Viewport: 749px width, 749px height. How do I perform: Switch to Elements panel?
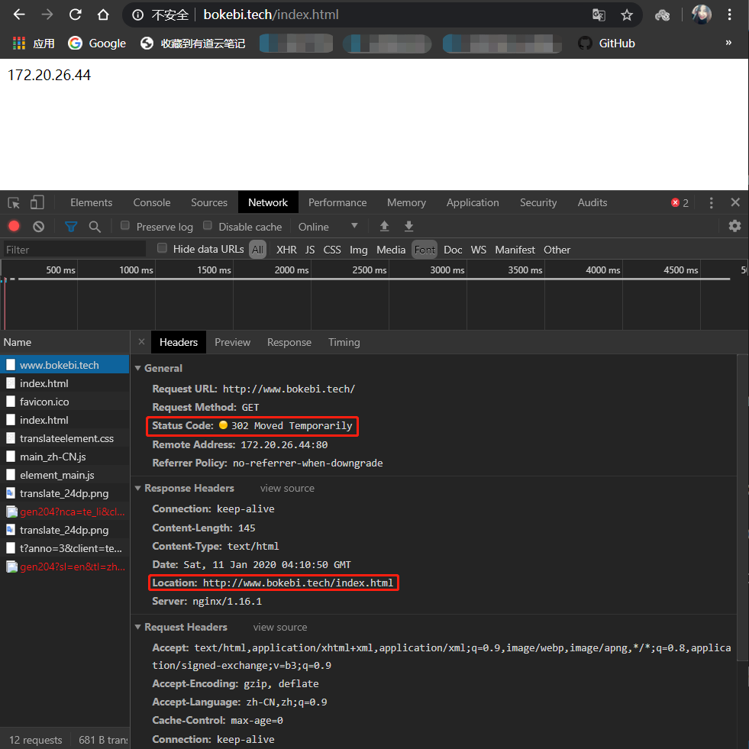tap(91, 202)
